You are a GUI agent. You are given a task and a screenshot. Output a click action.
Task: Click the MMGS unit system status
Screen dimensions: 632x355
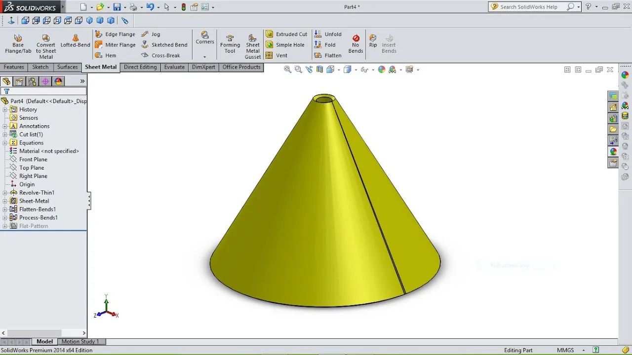tap(565, 351)
